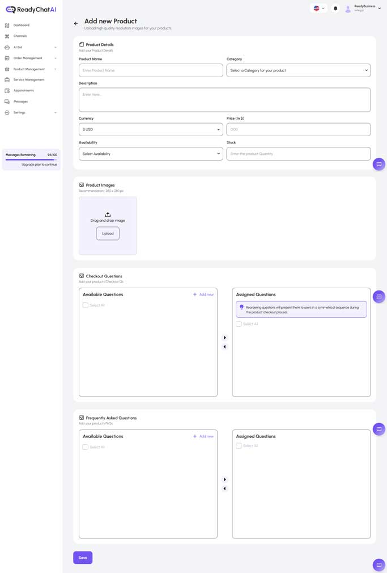Click the ReadyChatAI logo
This screenshot has height=573, width=387.
coord(31,10)
